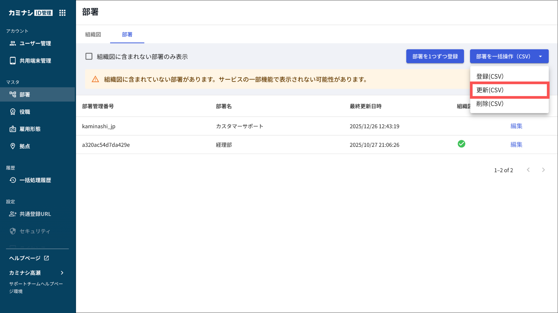Click the 役職 badge icon in sidebar
The image size is (558, 313).
click(x=13, y=112)
